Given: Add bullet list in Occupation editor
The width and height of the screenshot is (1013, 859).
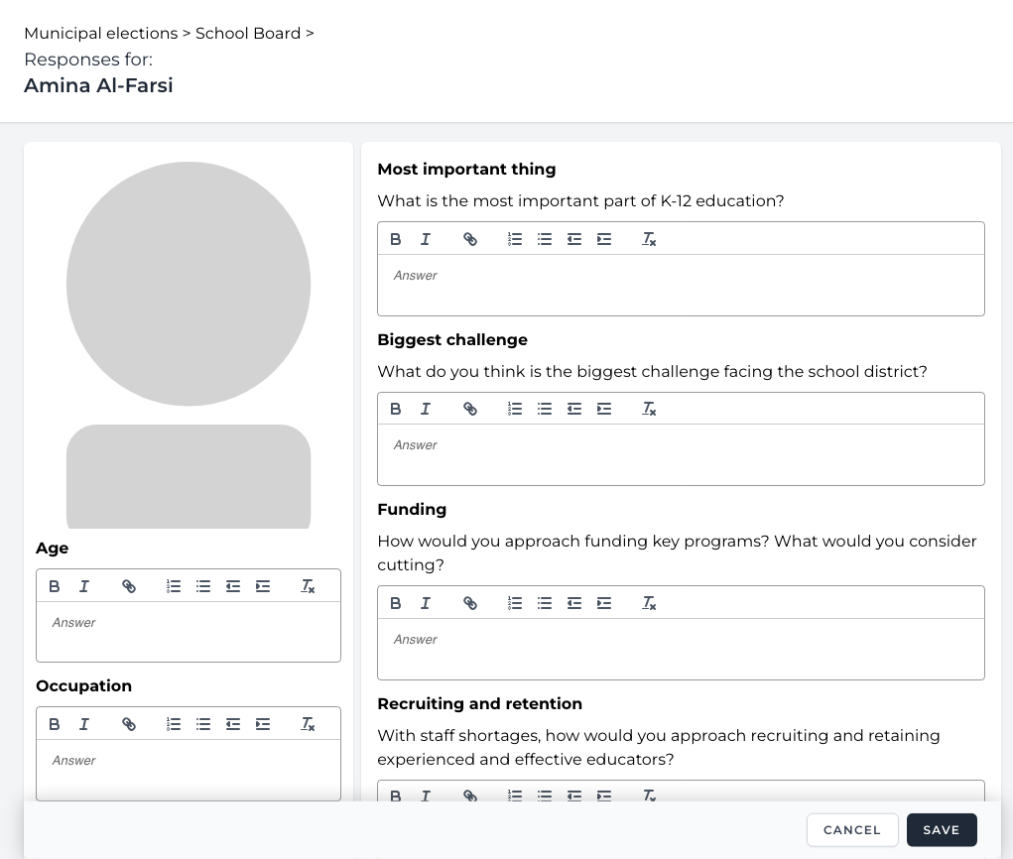Looking at the screenshot, I should [203, 724].
